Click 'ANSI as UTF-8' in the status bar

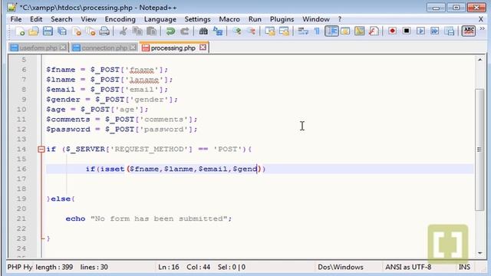pos(408,267)
